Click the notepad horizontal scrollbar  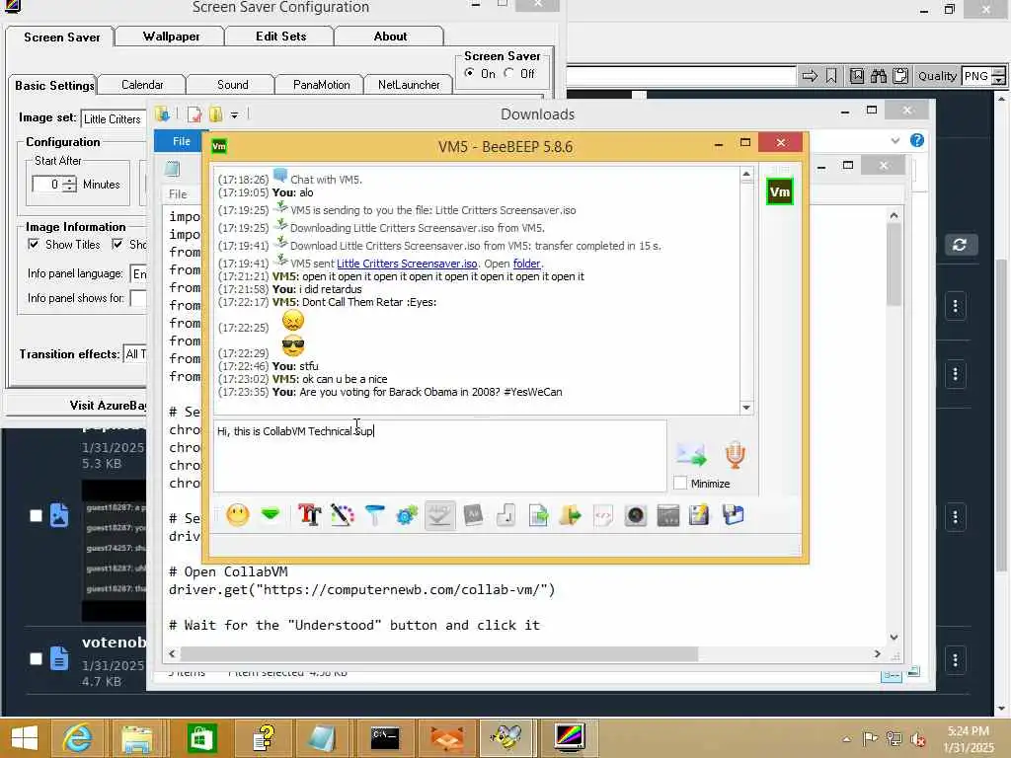(x=438, y=654)
